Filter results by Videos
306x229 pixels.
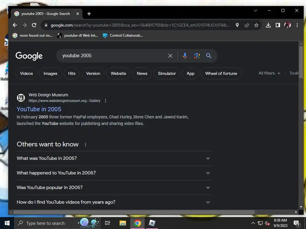[x=26, y=73]
